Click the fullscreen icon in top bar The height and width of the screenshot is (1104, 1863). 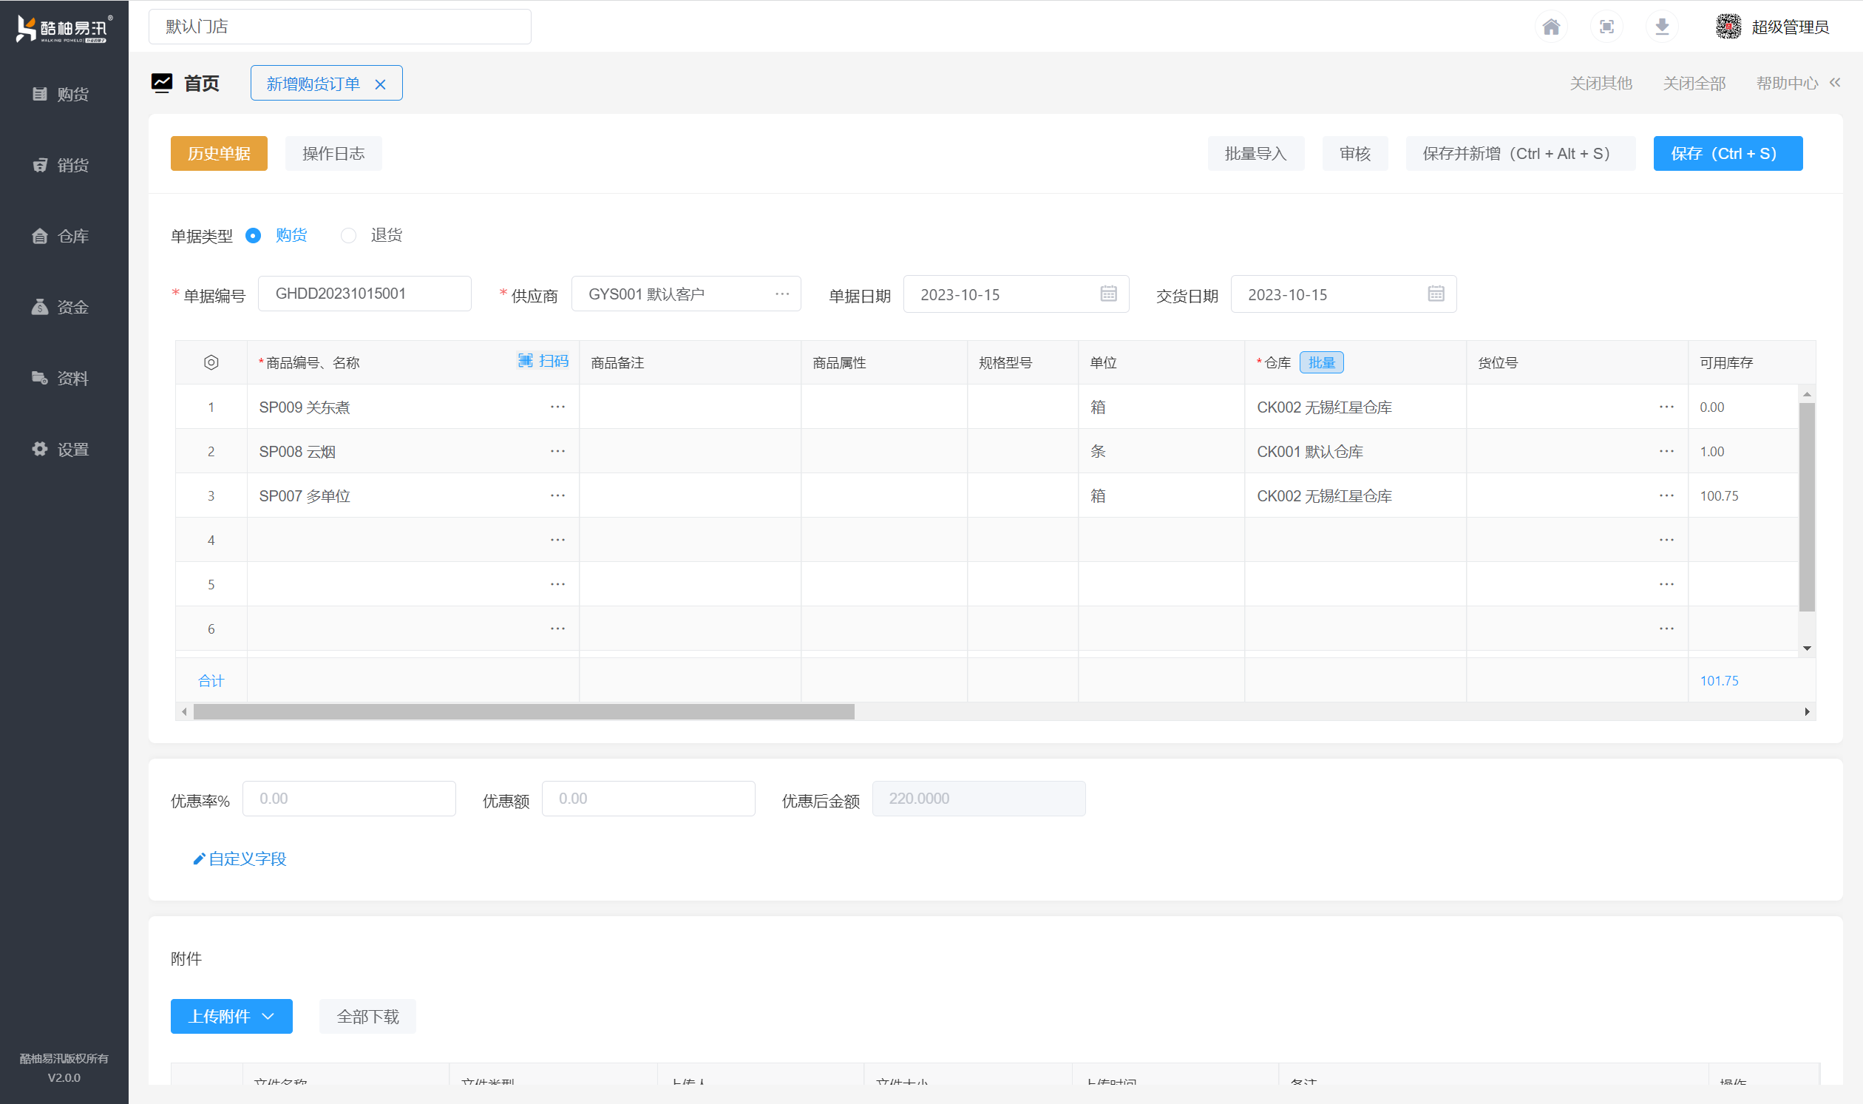[1606, 27]
